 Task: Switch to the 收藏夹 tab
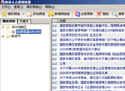pyautogui.click(x=24, y=21)
